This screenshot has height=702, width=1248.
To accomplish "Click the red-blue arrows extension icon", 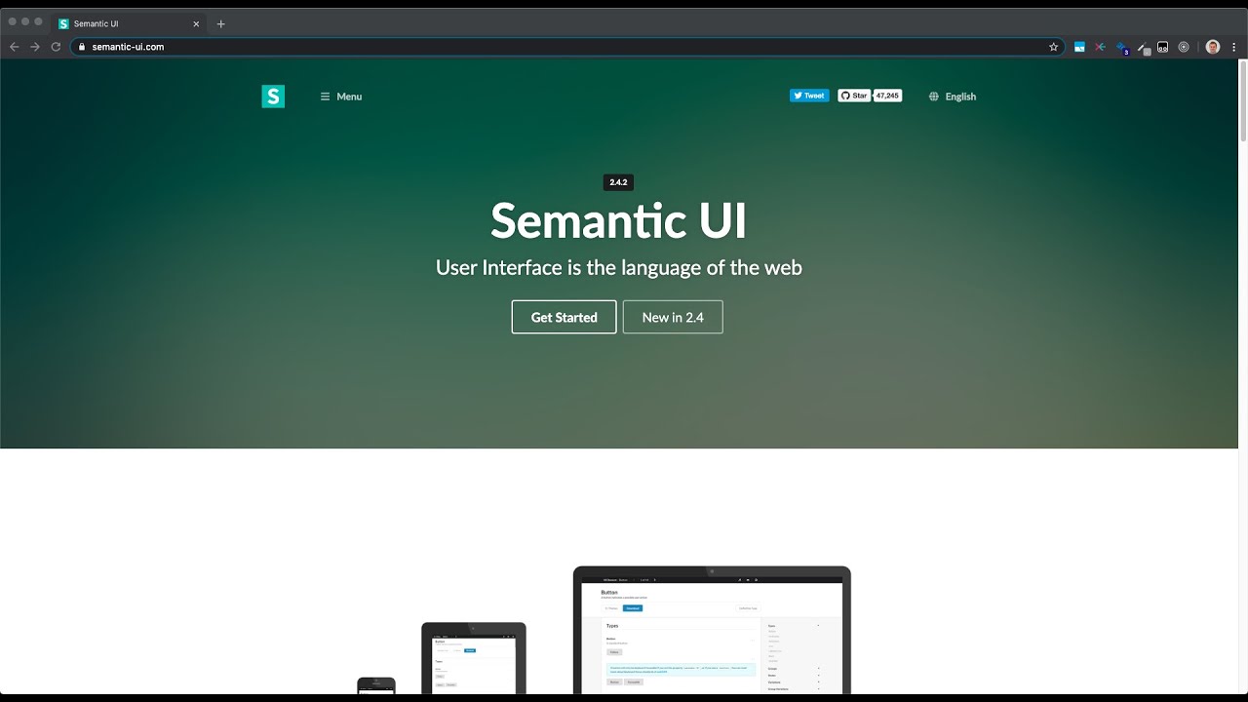I will pyautogui.click(x=1100, y=47).
